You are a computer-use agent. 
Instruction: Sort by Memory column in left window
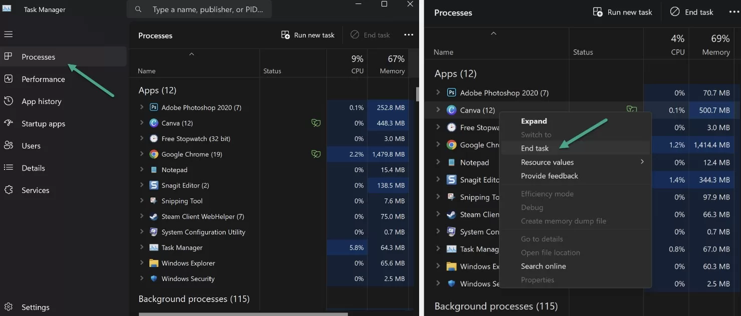388,64
